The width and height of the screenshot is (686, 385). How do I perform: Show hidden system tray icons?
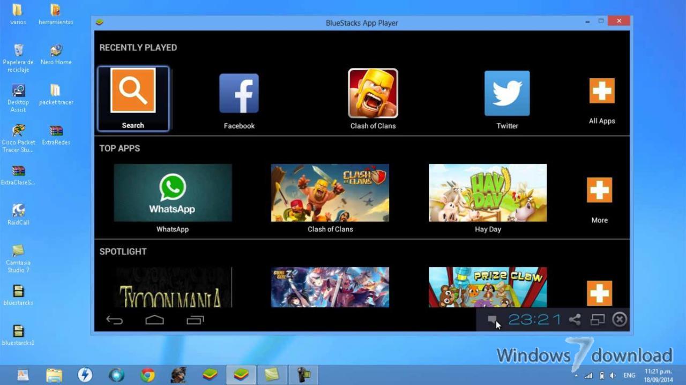point(577,375)
